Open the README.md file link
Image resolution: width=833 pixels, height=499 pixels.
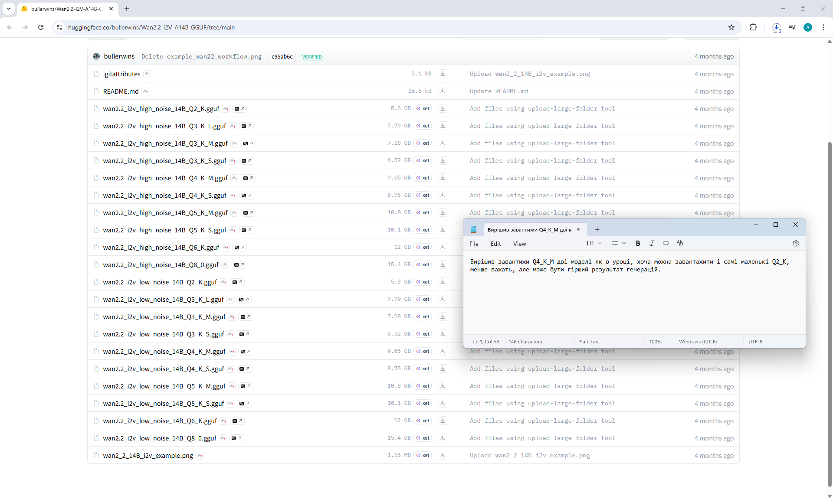pos(121,91)
